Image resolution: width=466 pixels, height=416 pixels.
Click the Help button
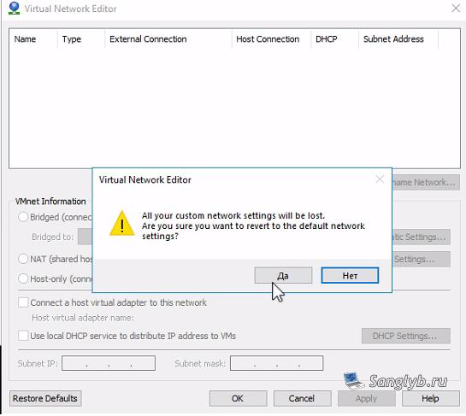pos(430,398)
